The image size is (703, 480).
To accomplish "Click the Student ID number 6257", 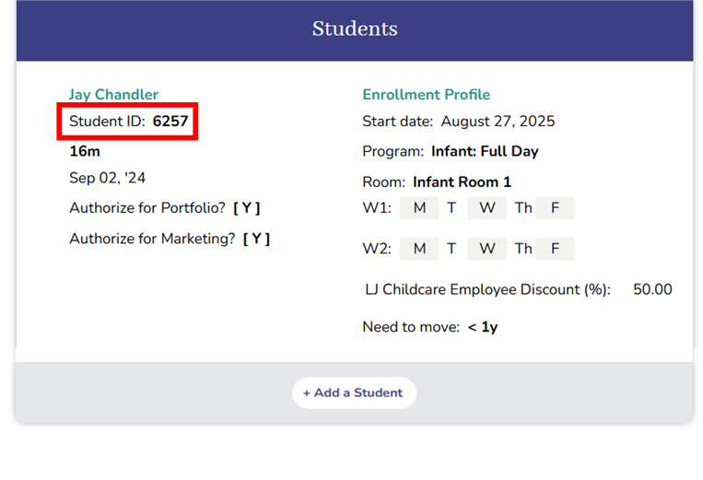I will tap(170, 122).
